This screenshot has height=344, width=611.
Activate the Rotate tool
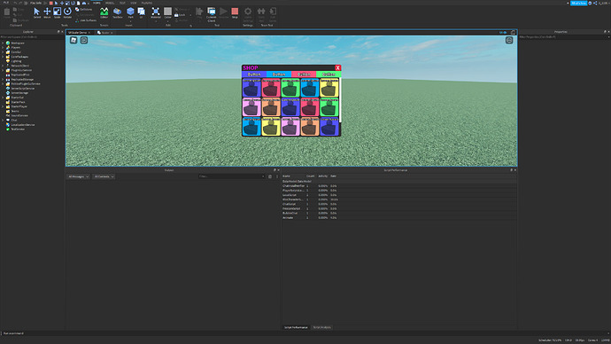coord(67,13)
